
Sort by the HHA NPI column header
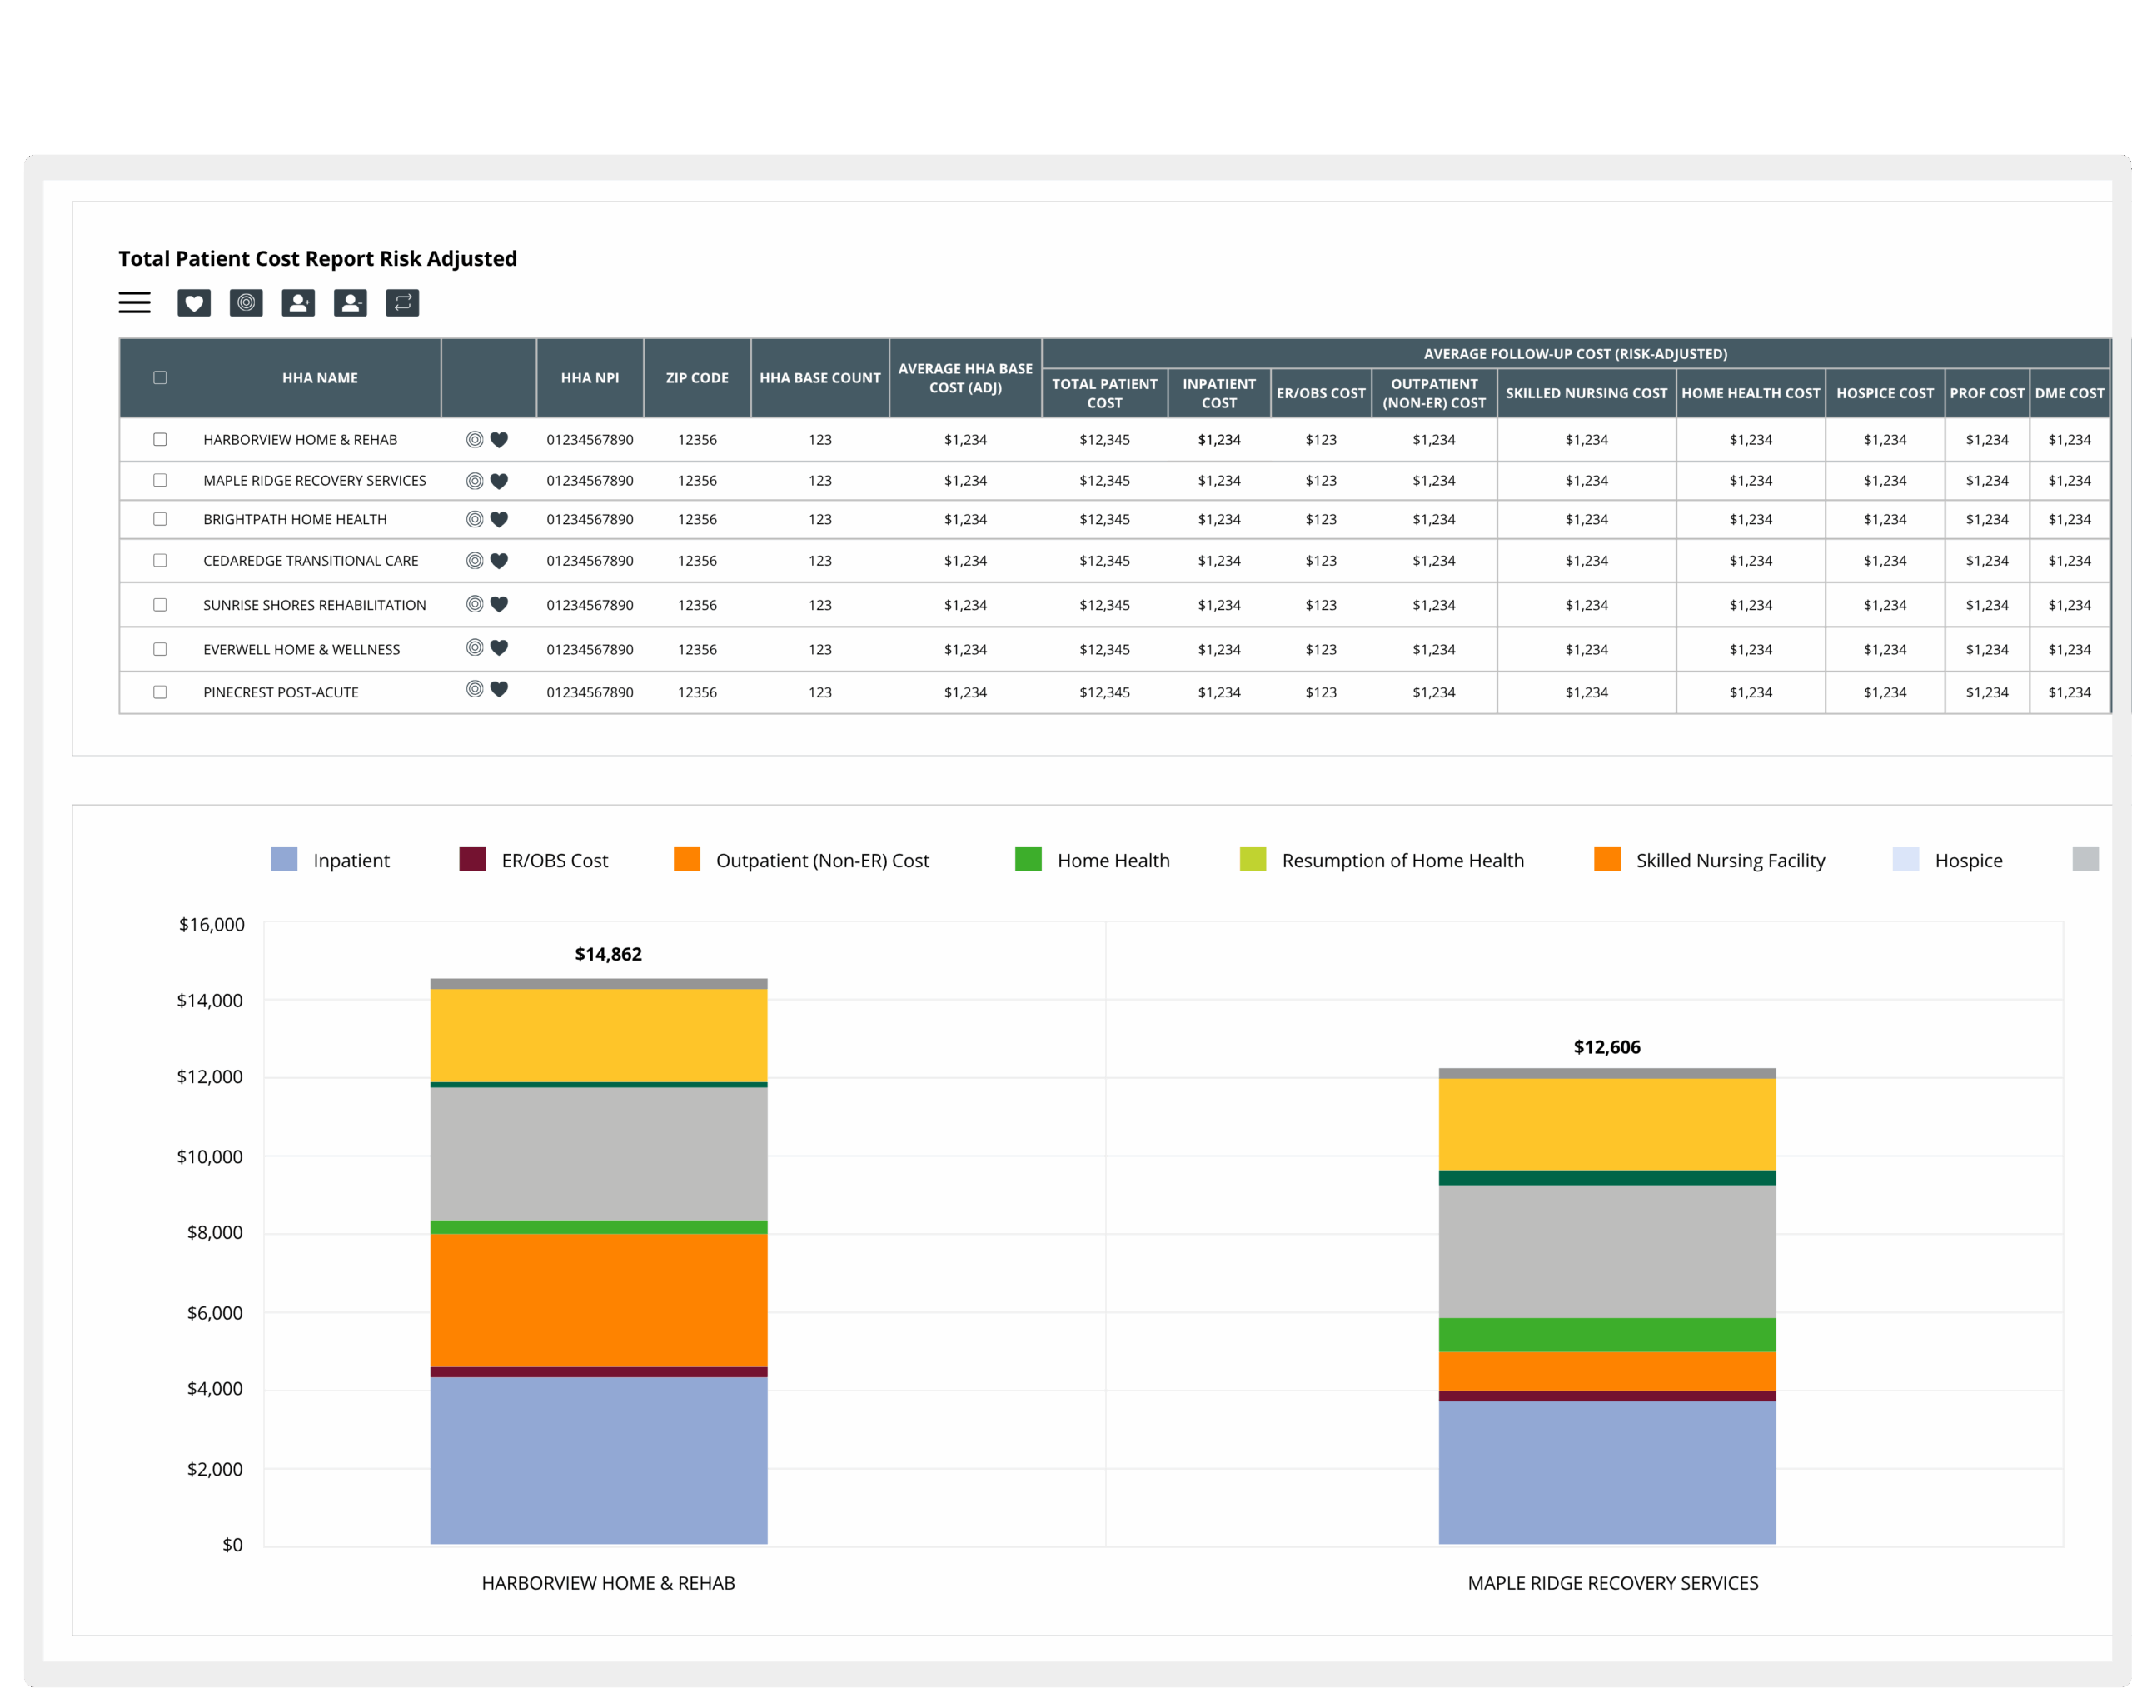590,378
